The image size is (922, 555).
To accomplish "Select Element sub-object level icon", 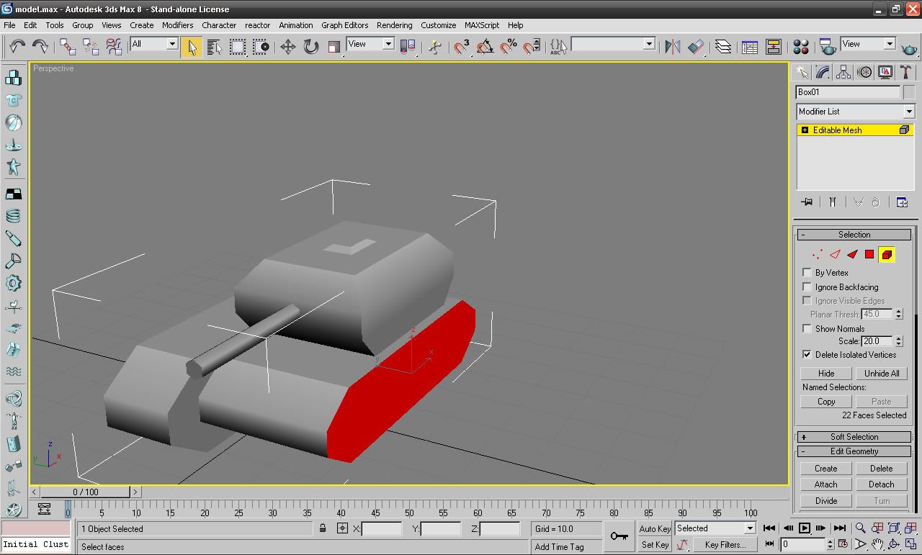I will tap(887, 254).
